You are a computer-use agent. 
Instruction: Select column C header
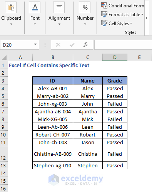pyautogui.click(x=88, y=57)
